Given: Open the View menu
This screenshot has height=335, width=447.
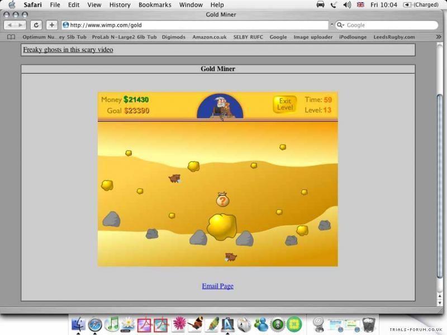Looking at the screenshot, I should point(94,4).
